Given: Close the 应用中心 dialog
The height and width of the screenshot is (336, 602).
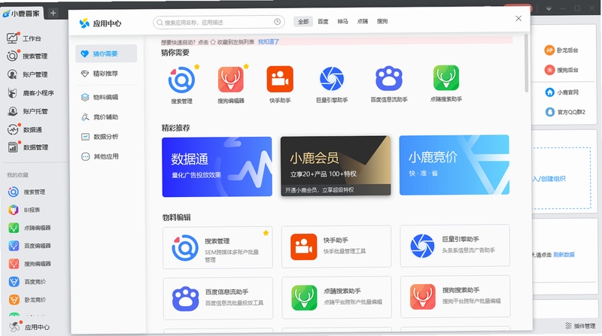Looking at the screenshot, I should click(x=518, y=18).
